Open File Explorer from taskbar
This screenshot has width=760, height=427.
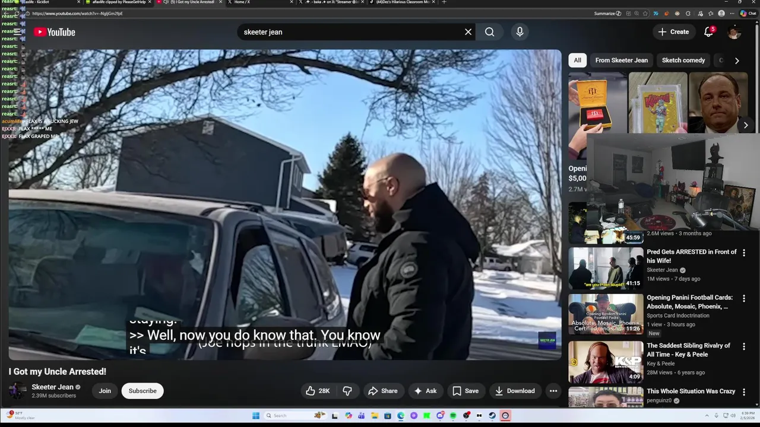pyautogui.click(x=375, y=416)
